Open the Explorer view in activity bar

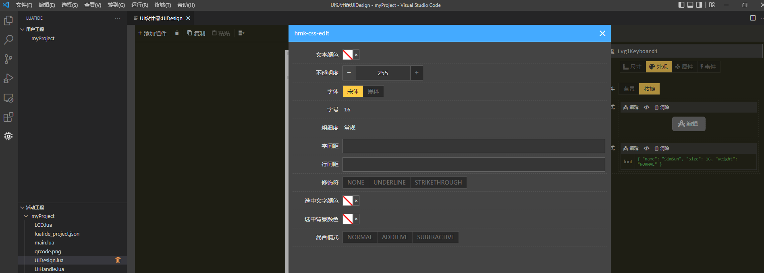coord(8,21)
